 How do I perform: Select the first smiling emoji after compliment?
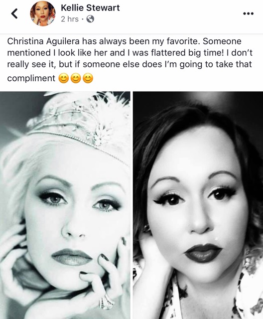coord(64,78)
